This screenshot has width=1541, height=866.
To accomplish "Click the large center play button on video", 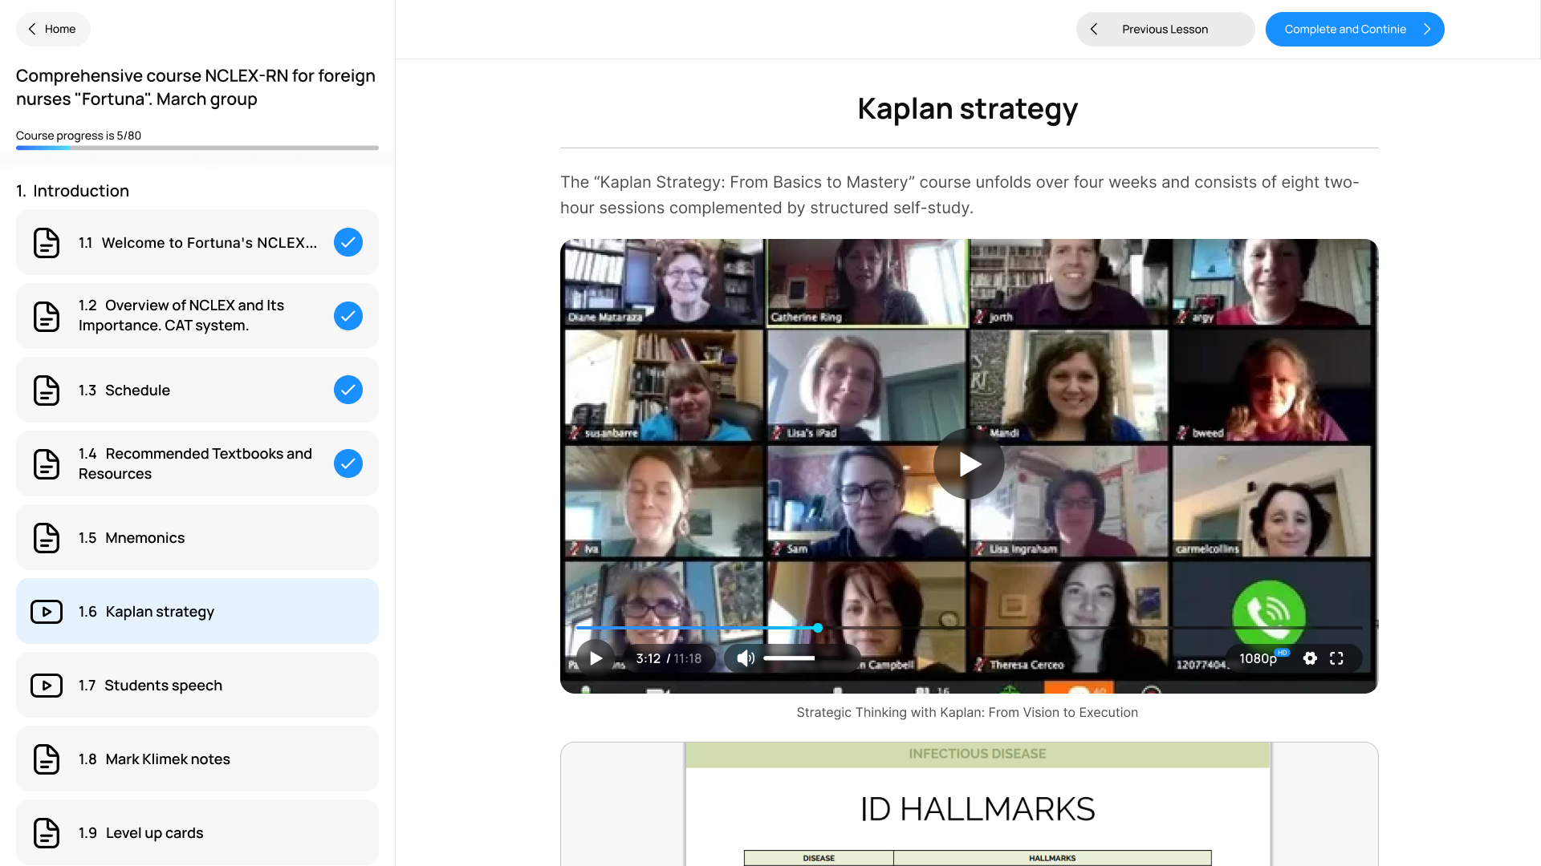I will (x=969, y=464).
